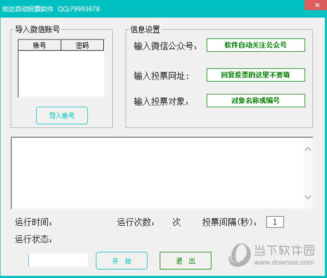Click the 投票间隔(秒) label
327x278 pixels.
(x=229, y=222)
